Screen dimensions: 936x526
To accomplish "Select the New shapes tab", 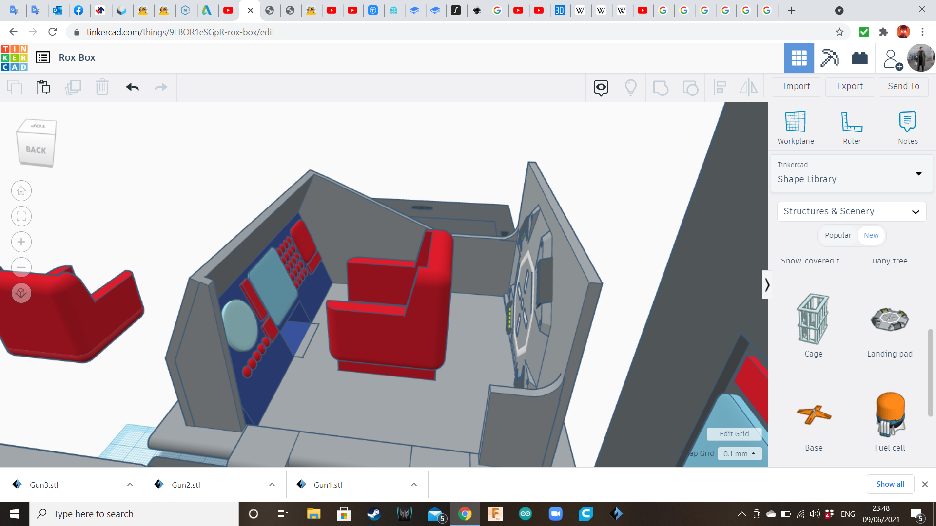I will tap(871, 235).
